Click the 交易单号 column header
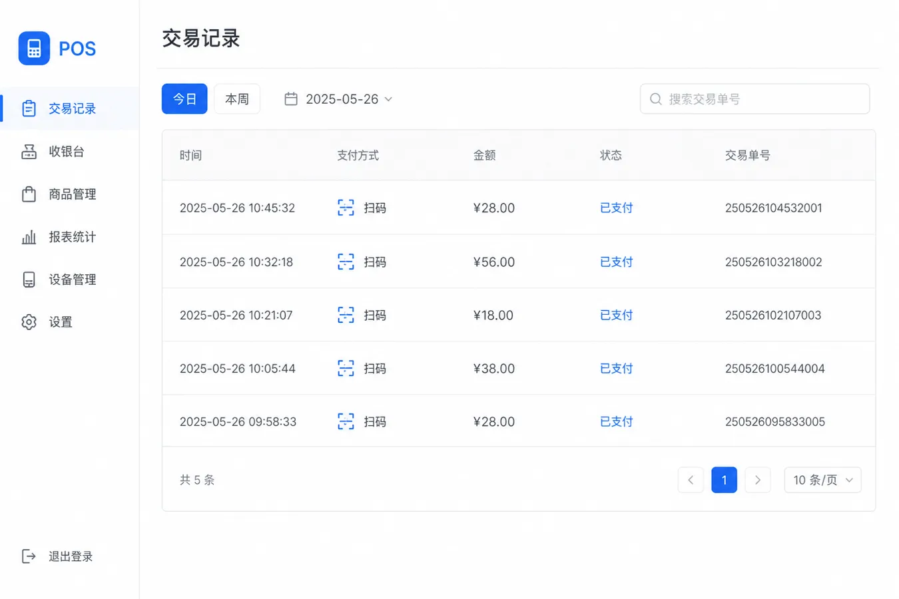 pyautogui.click(x=747, y=155)
